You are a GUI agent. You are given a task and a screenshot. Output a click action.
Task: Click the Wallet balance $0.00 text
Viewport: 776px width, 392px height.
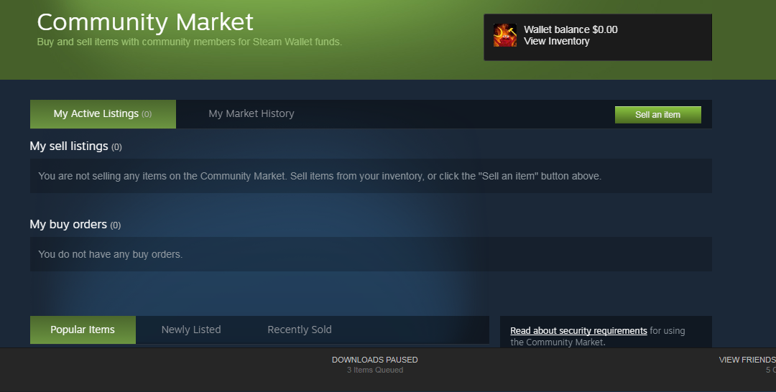click(x=571, y=29)
